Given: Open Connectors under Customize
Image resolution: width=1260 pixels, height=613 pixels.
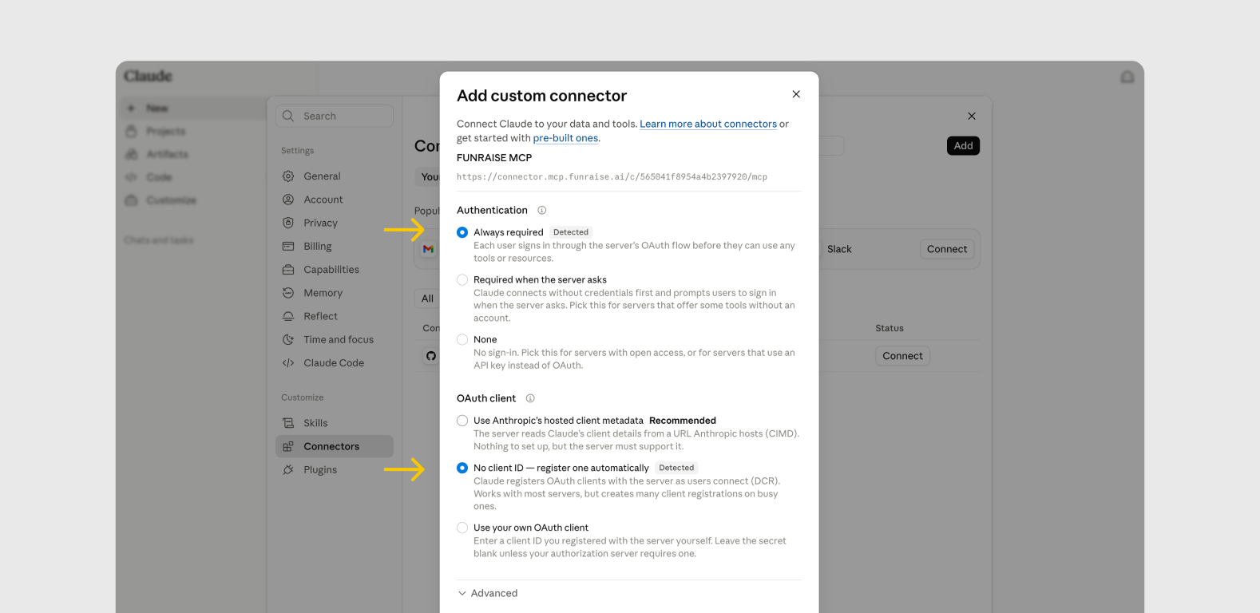Looking at the screenshot, I should (335, 446).
